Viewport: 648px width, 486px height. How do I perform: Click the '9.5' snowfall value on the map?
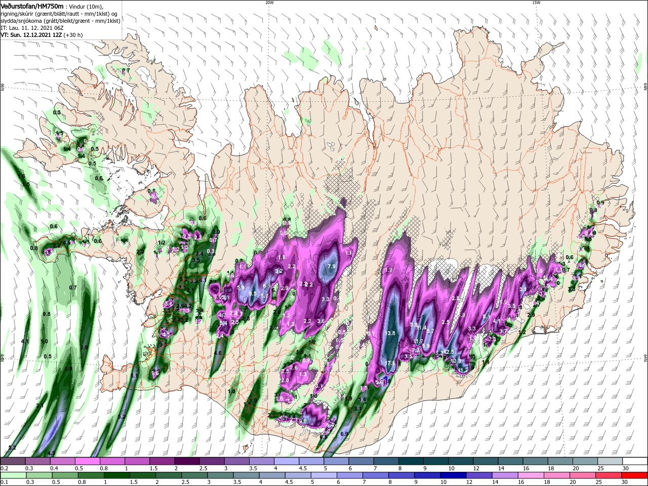point(253,294)
